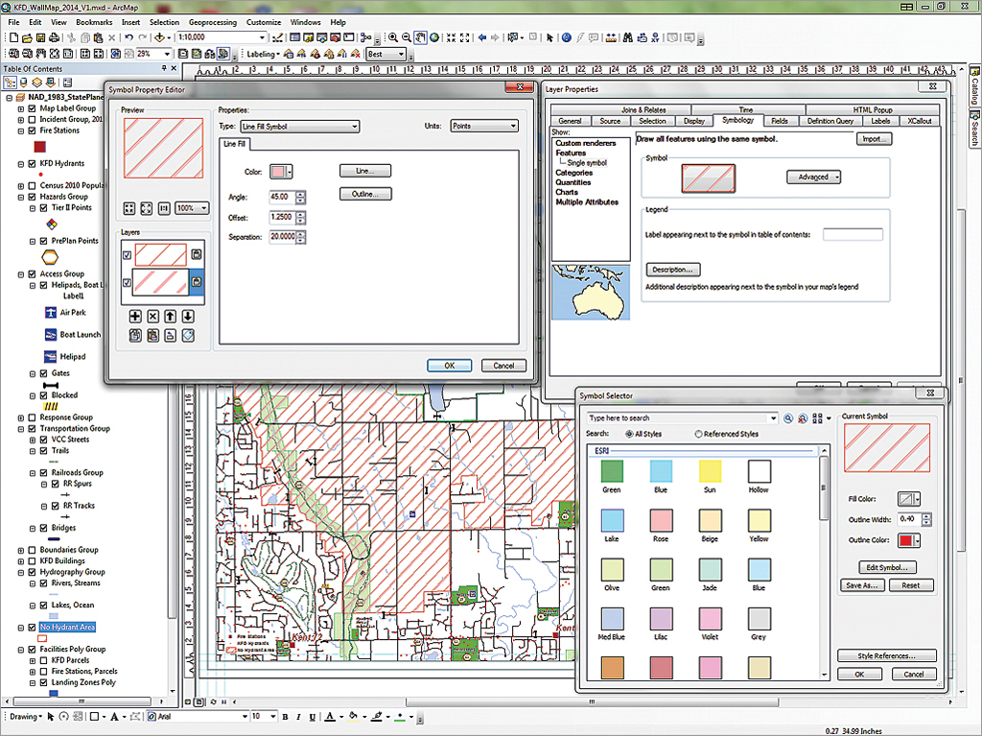The image size is (982, 736).
Task: Click the Zoom In magnifier tool in the toolbar
Action: coord(393,37)
